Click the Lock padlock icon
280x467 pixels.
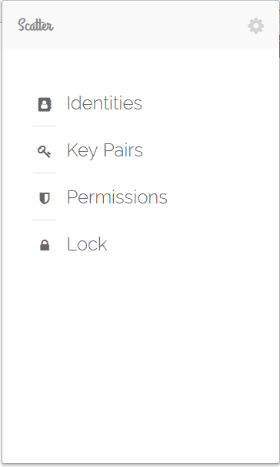45,245
